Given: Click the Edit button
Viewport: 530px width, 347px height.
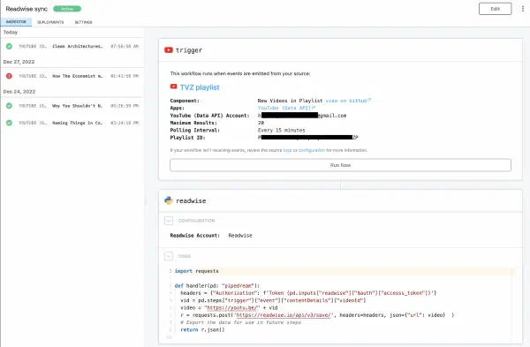Looking at the screenshot, I should click(495, 9).
